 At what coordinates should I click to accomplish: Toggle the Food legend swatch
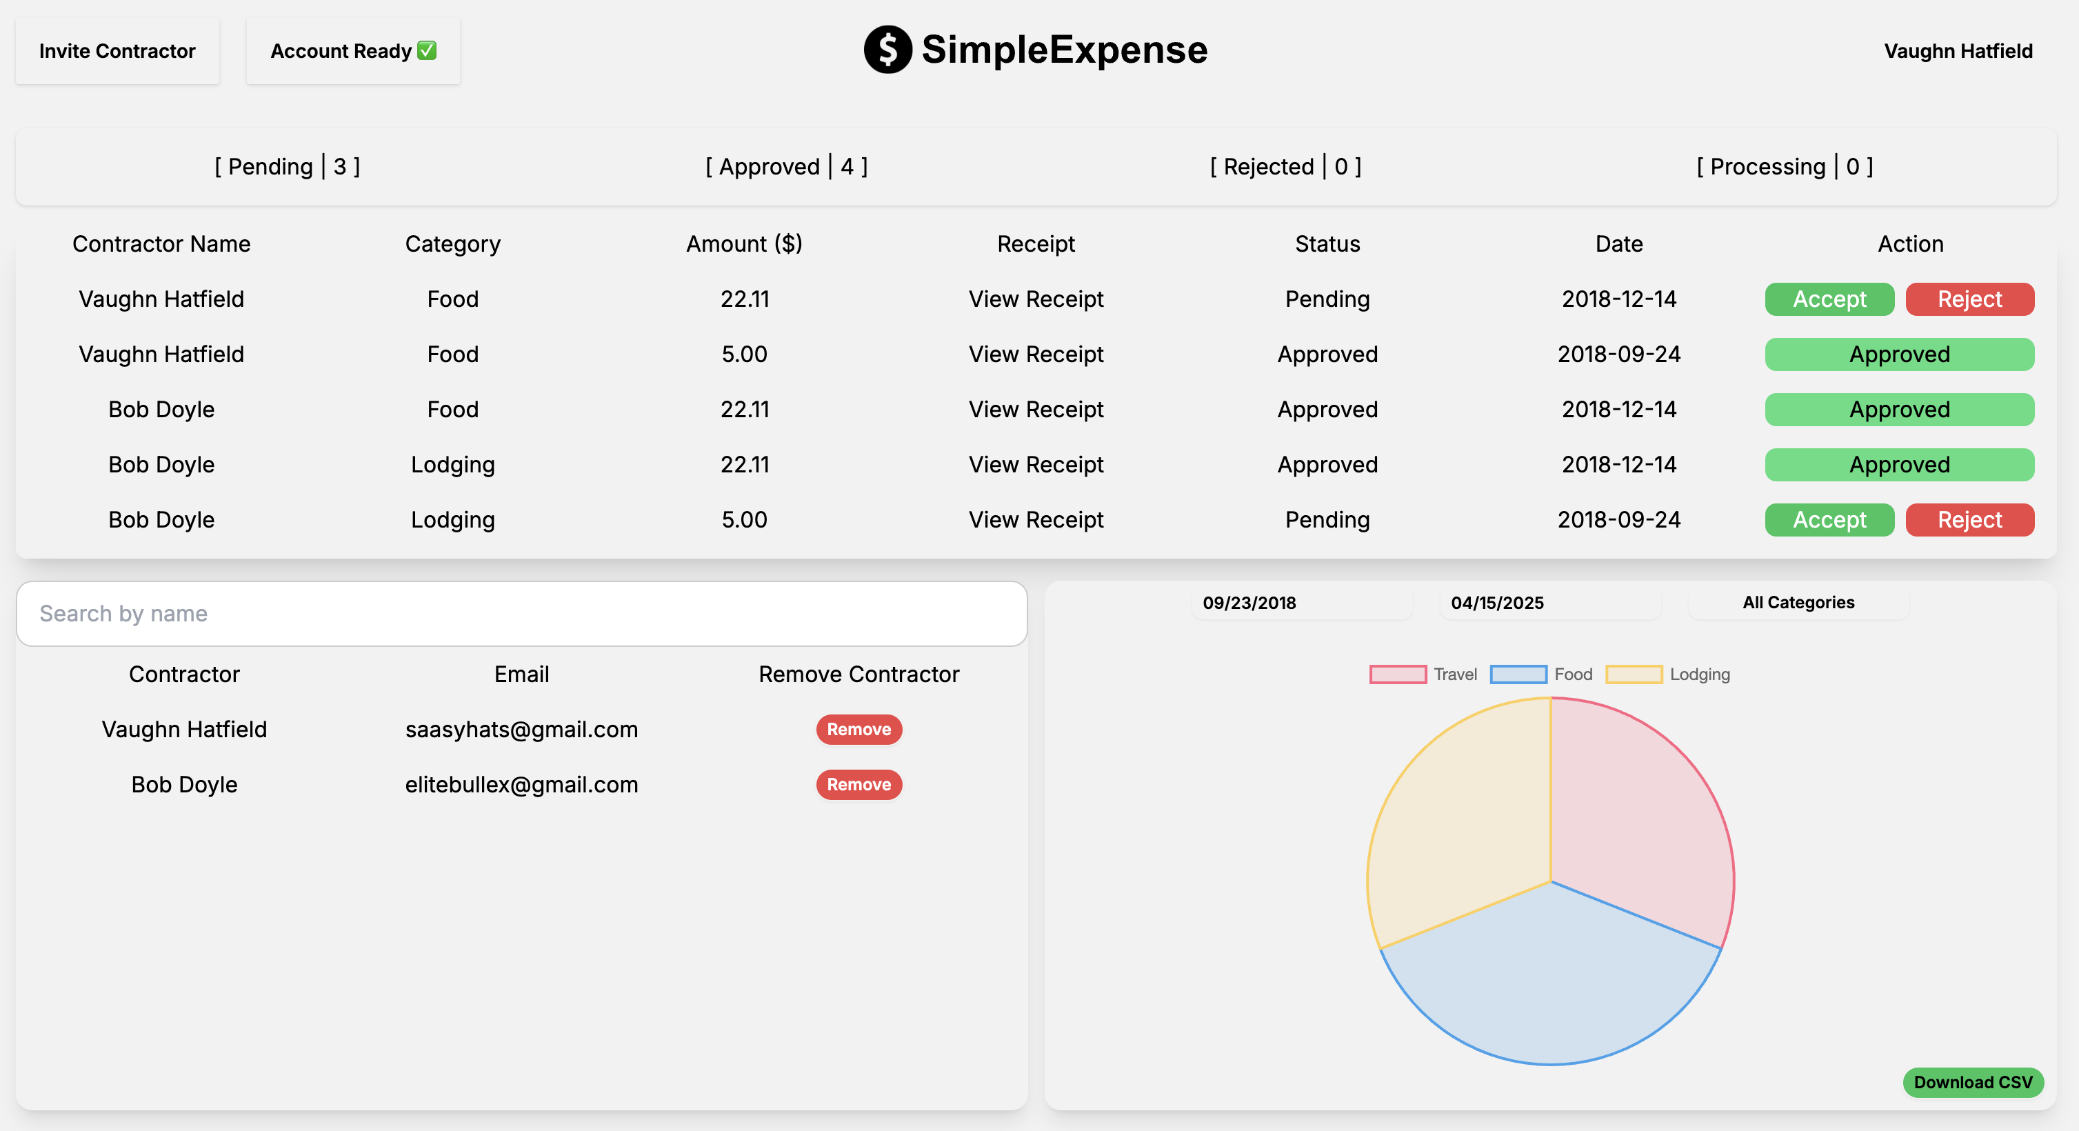(x=1518, y=674)
